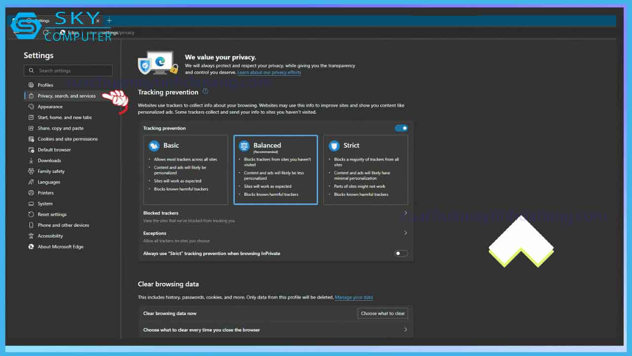Screen dimensions: 632x356
Task: Enable always Strict tracking when browsing InPrivate
Action: click(x=401, y=254)
